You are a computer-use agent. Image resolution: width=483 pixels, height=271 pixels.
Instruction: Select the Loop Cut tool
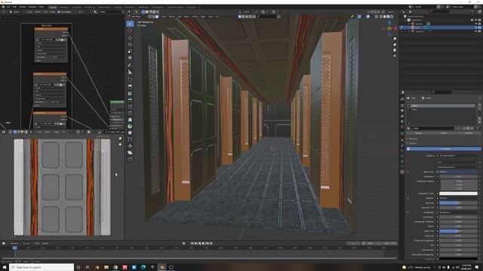click(x=130, y=106)
